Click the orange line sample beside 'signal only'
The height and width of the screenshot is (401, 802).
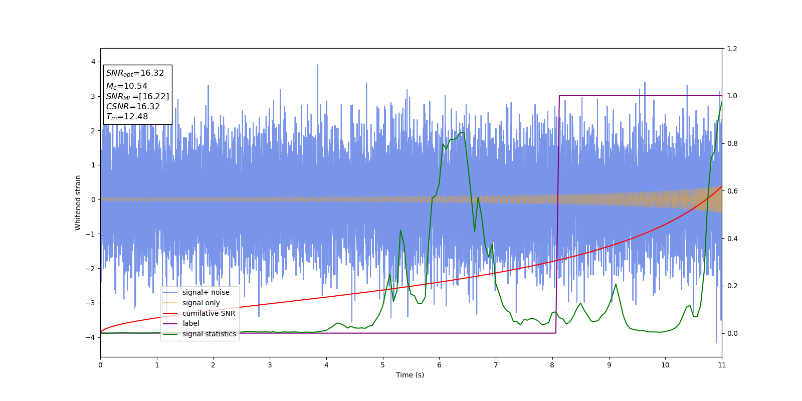click(170, 303)
